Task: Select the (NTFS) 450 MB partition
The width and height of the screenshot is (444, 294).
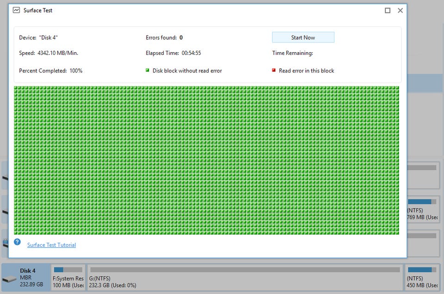Action: (x=422, y=277)
